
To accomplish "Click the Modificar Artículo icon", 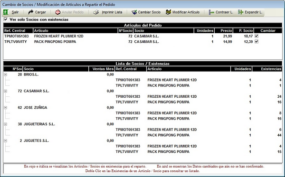I will (168, 12).
